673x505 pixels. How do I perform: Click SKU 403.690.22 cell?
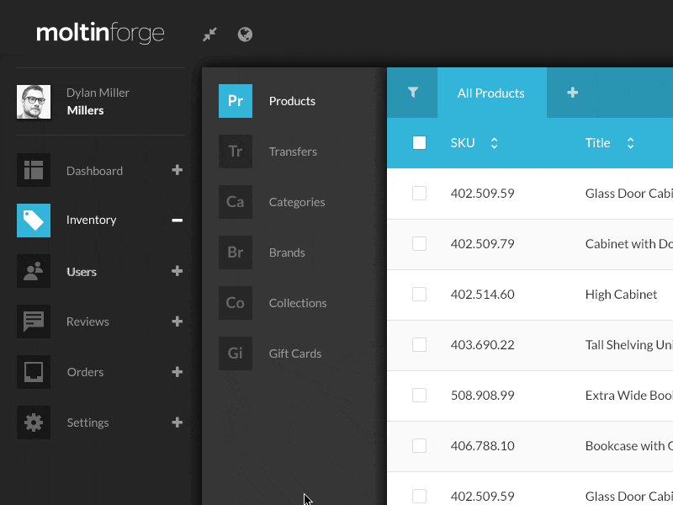pyautogui.click(x=482, y=345)
